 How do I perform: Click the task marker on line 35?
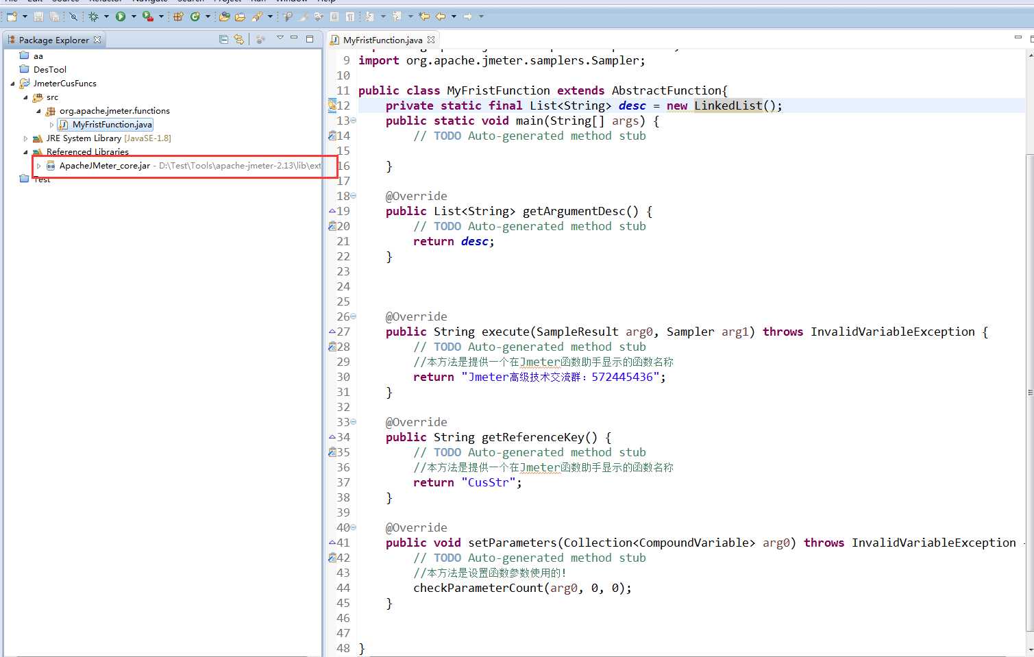(x=332, y=452)
